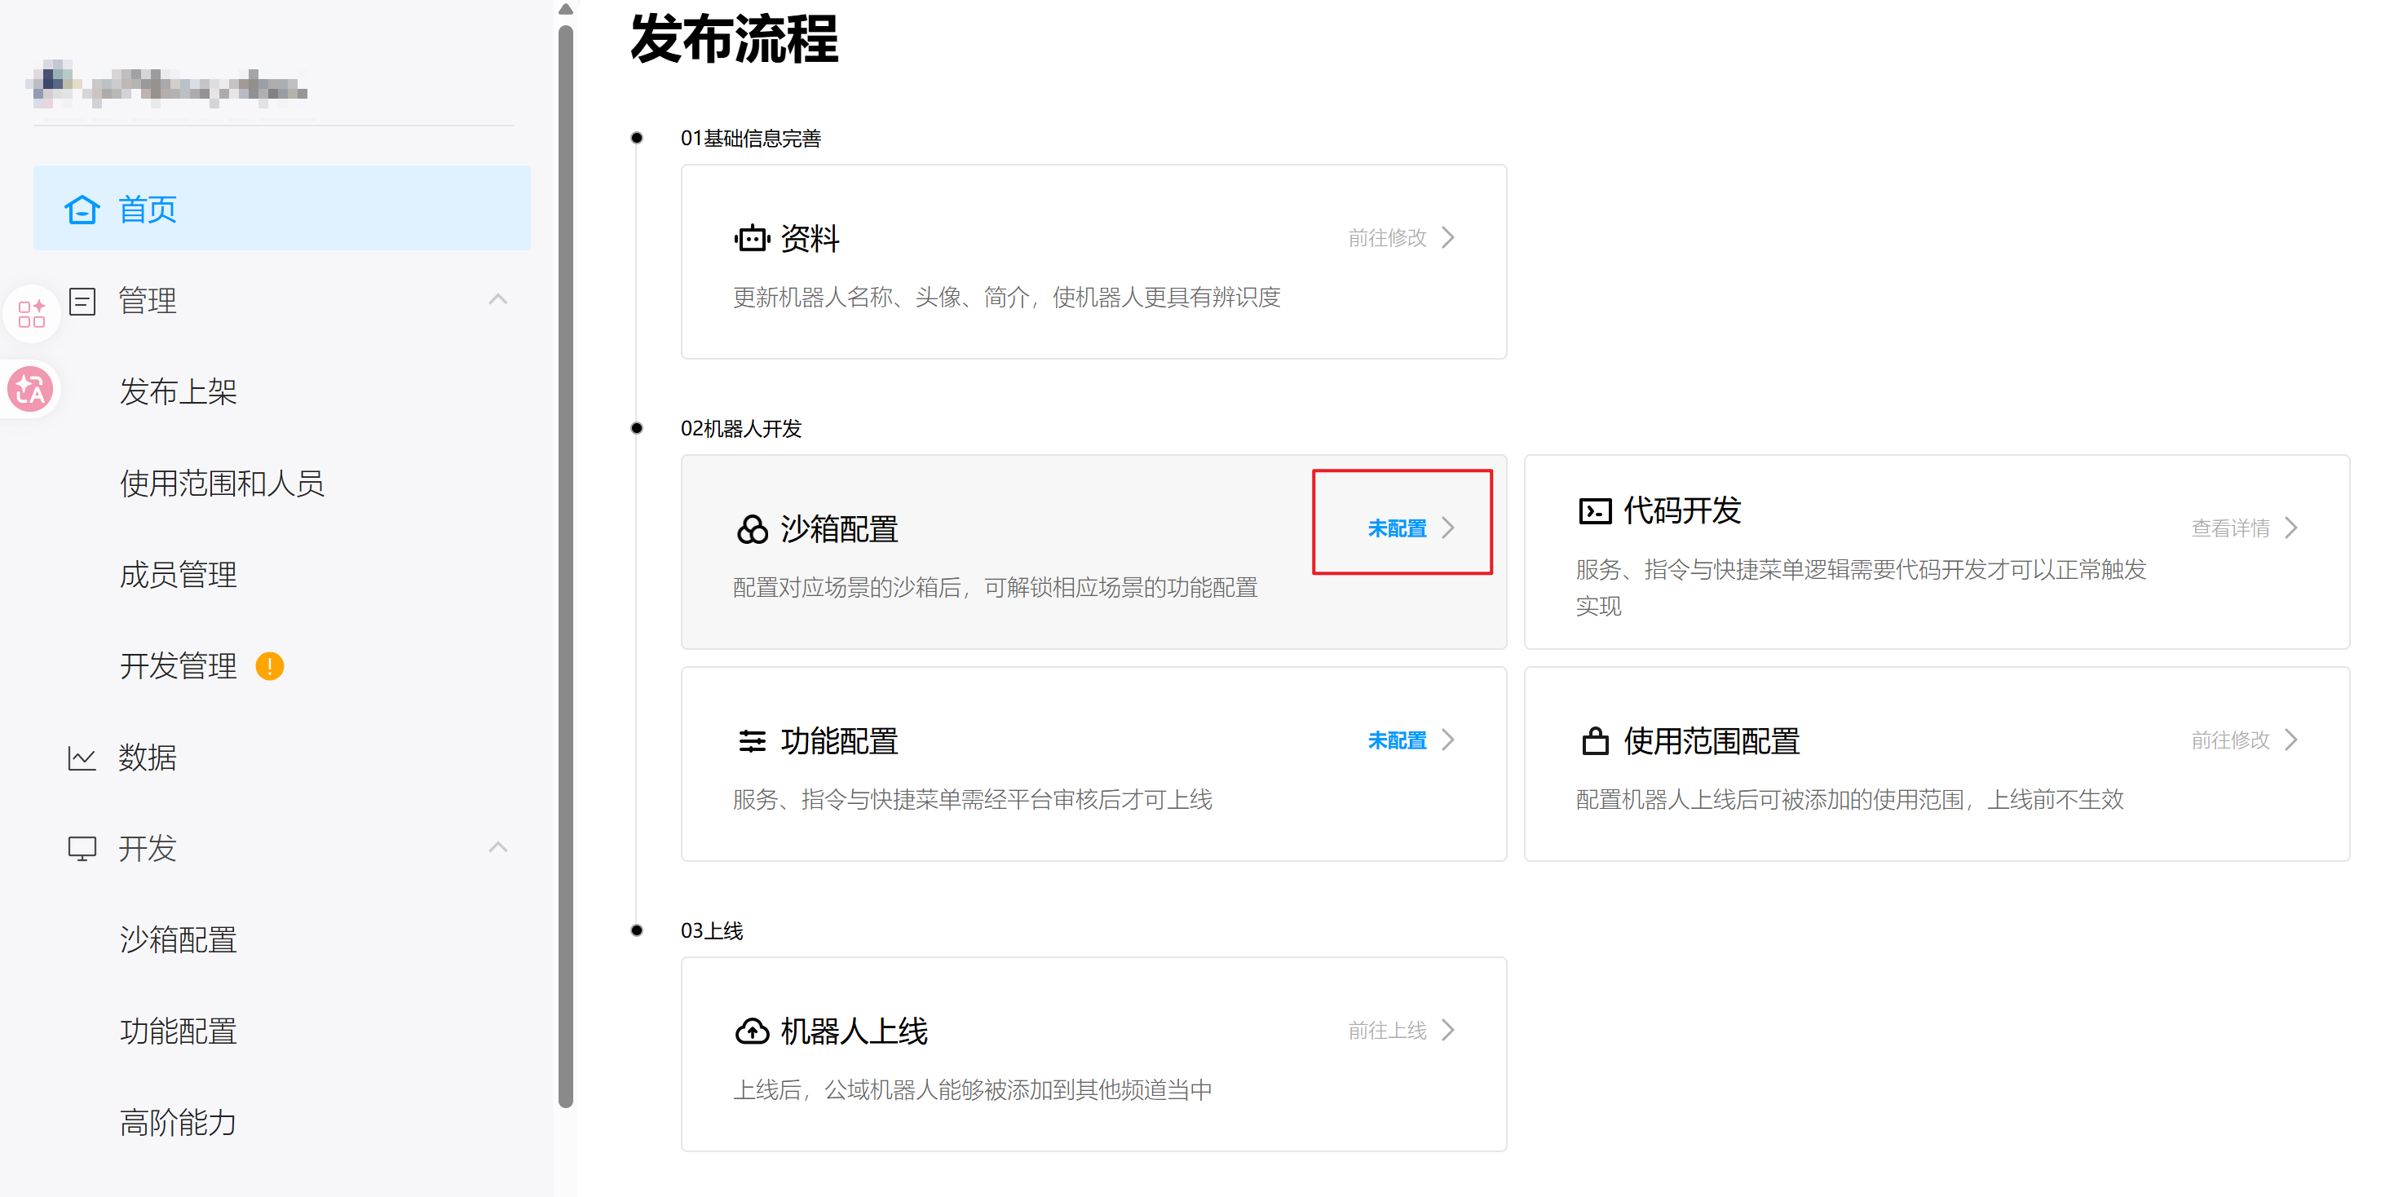The height and width of the screenshot is (1197, 2394).
Task: Click 未配置 link on 沙箱配置 card
Action: click(1398, 529)
